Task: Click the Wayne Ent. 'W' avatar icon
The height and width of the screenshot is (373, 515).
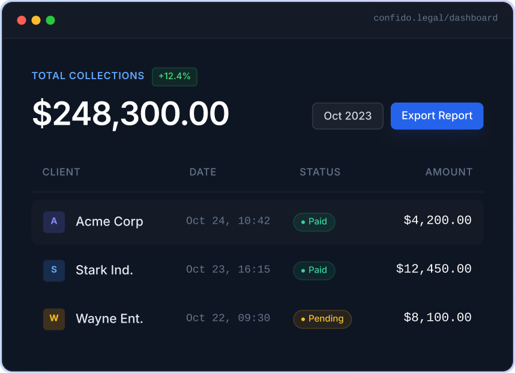Action: pos(54,319)
